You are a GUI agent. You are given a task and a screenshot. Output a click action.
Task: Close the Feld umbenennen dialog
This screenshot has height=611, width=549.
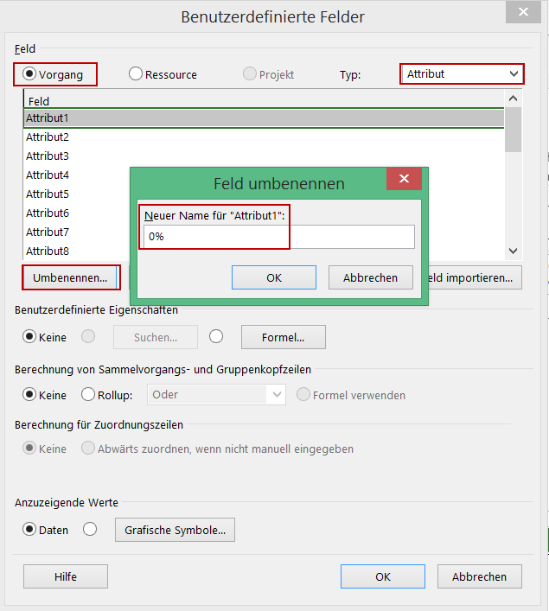[x=404, y=181]
